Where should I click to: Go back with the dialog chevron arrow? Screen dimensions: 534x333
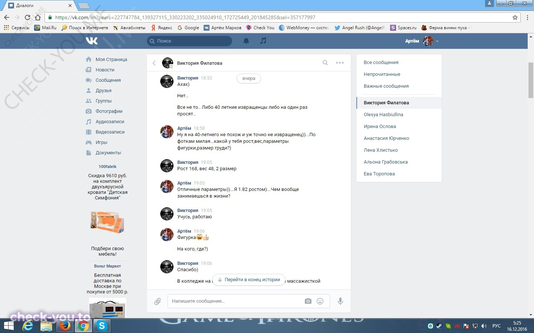click(154, 63)
